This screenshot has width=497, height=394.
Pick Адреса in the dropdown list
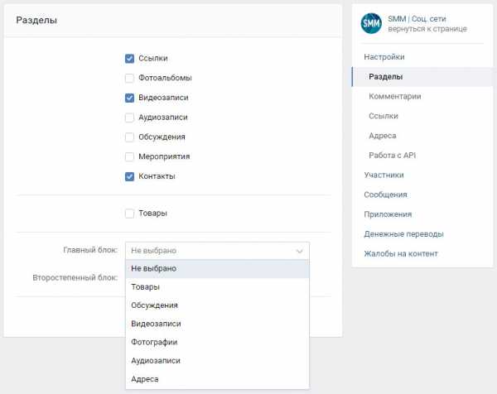click(217, 379)
